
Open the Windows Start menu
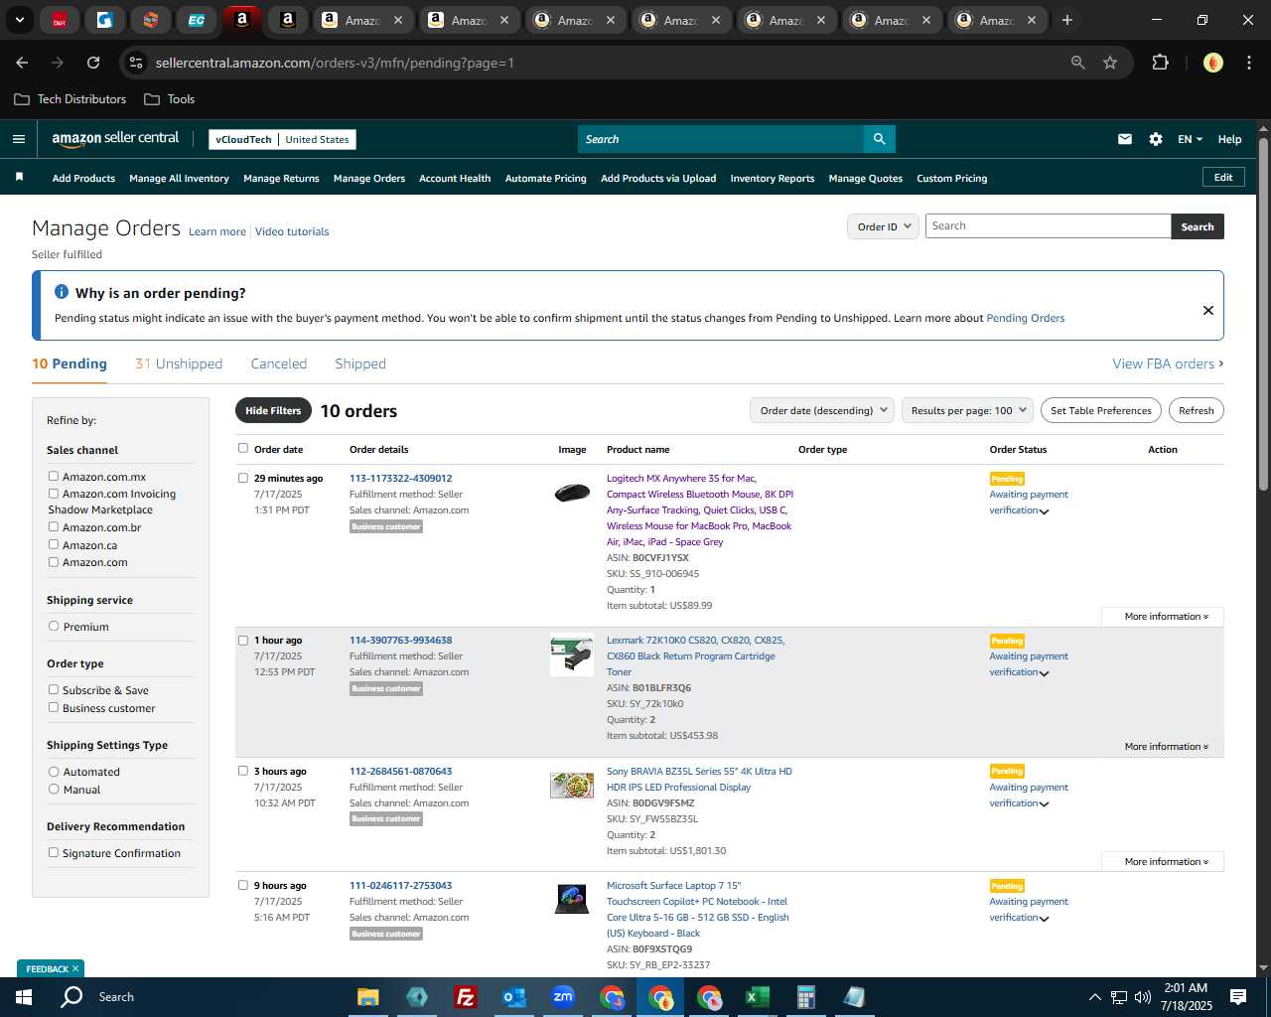tap(24, 997)
